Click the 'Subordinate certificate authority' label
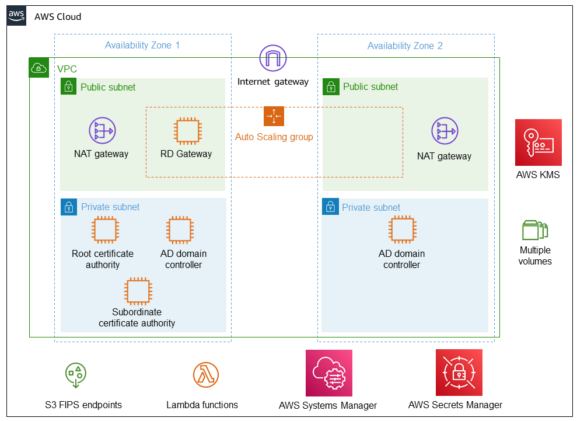The height and width of the screenshot is (421, 577). [x=137, y=318]
